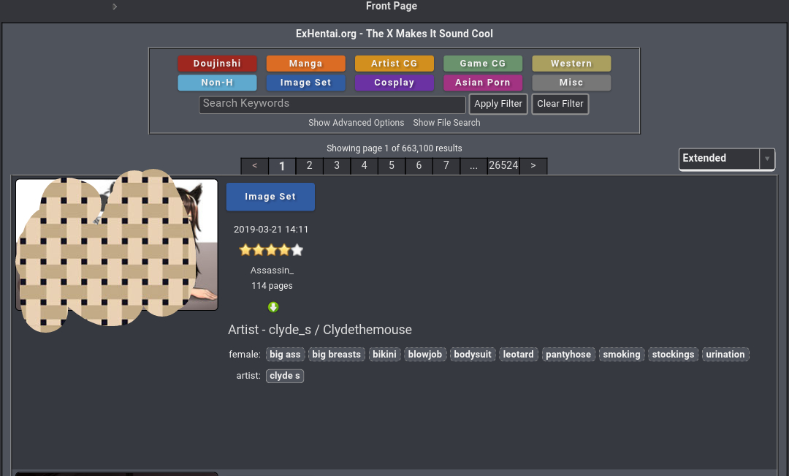Click the Showing page 1 of 663,100 results text

[394, 148]
